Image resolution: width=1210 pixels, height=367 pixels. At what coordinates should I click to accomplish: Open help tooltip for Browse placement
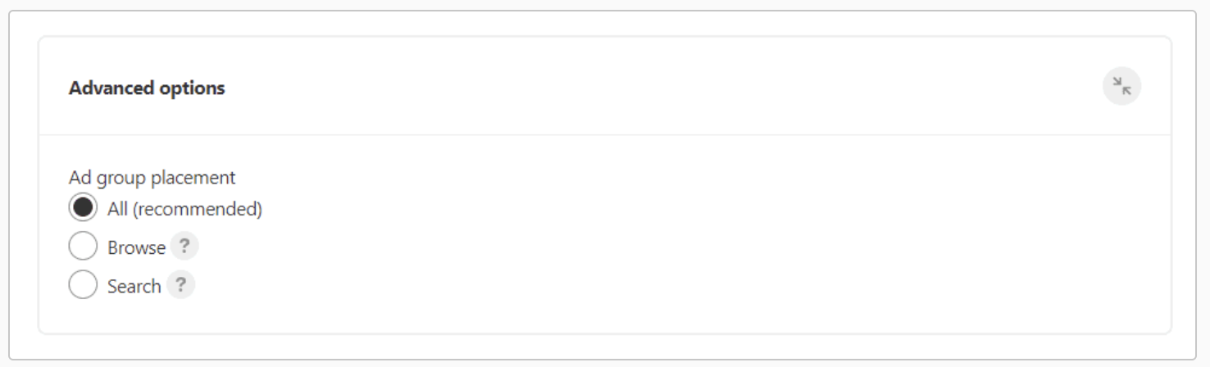[x=184, y=247]
